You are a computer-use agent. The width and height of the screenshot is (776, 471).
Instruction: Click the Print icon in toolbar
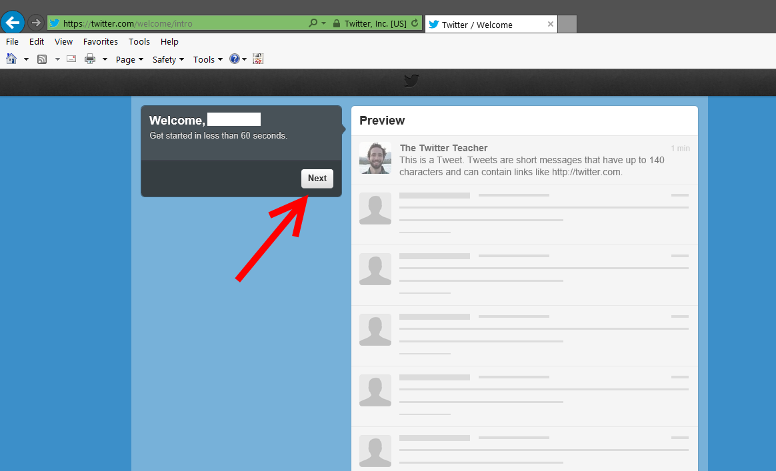point(90,59)
